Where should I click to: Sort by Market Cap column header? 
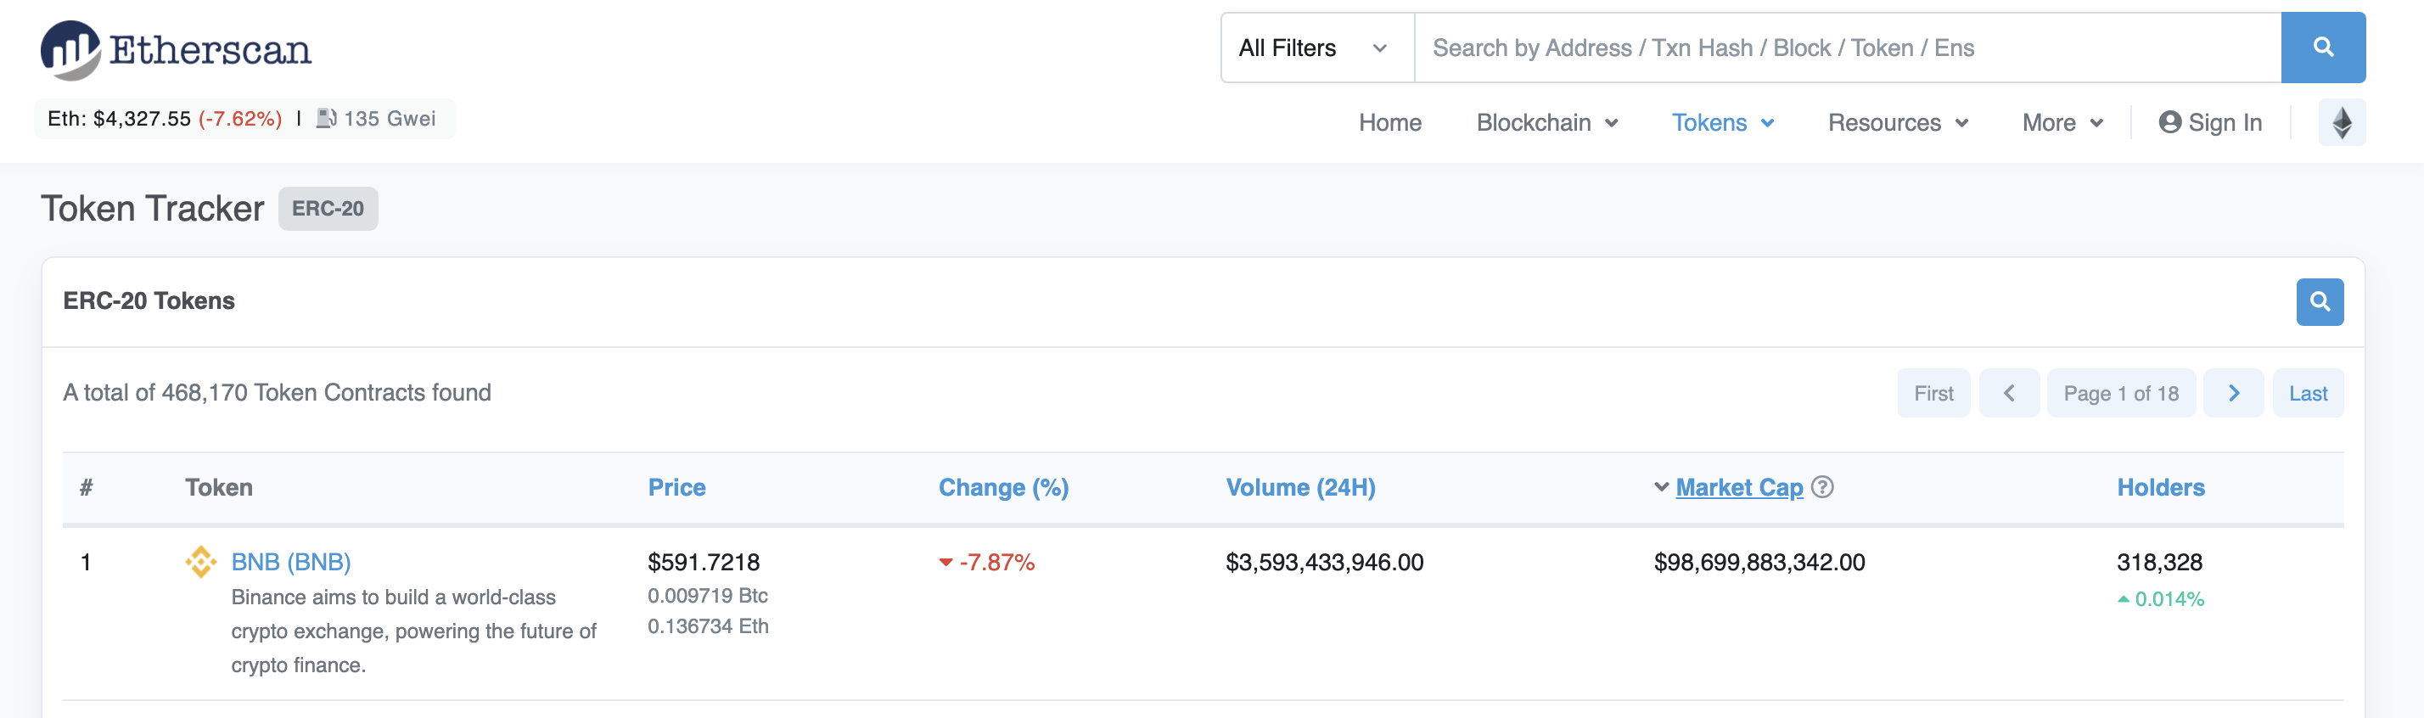pos(1739,487)
